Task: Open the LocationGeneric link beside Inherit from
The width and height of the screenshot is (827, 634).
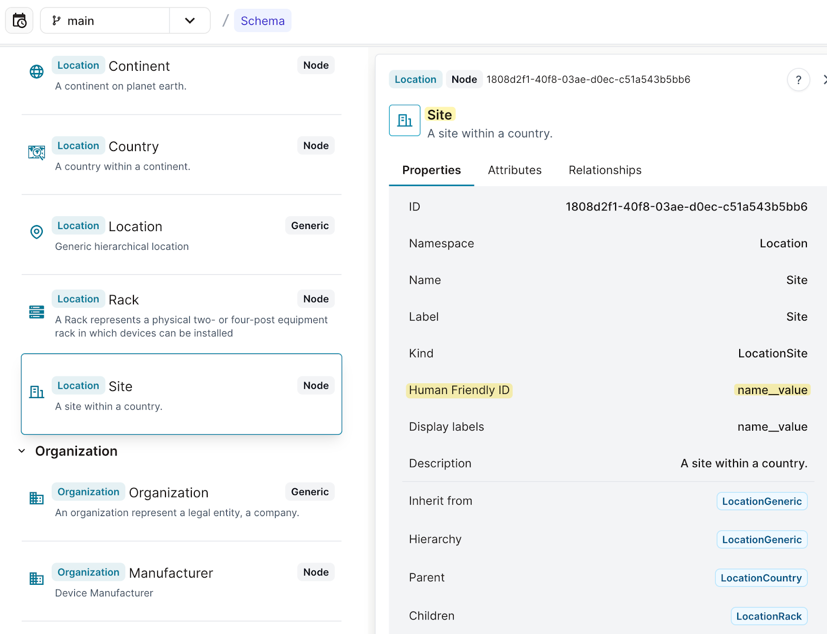Action: pos(762,501)
